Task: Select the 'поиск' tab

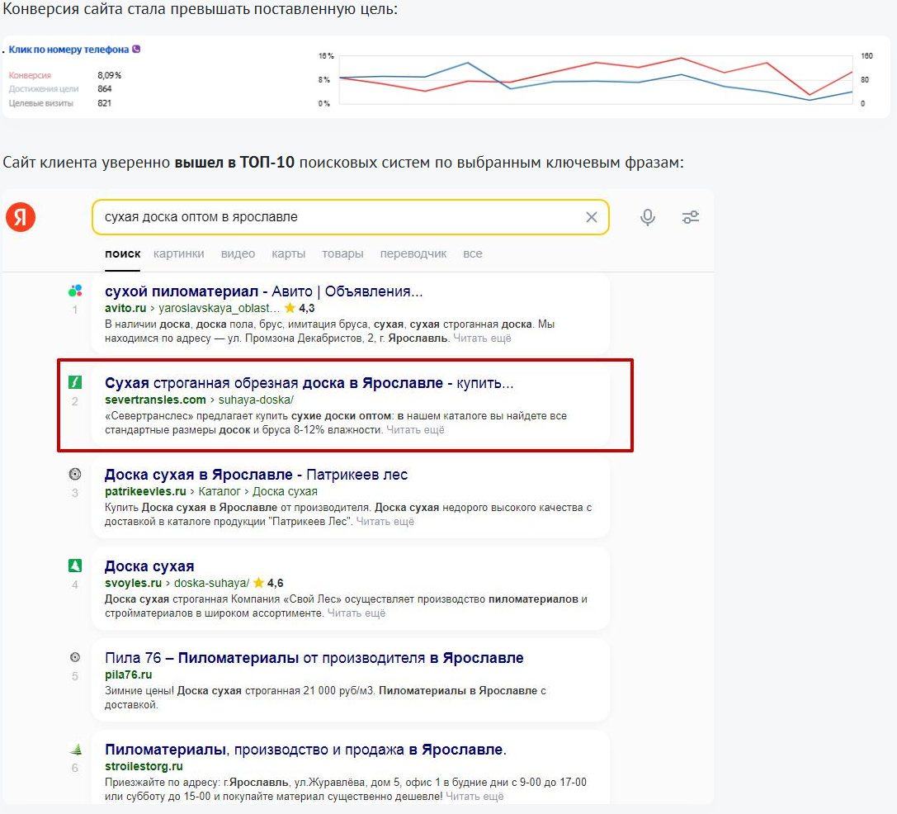Action: [x=122, y=253]
